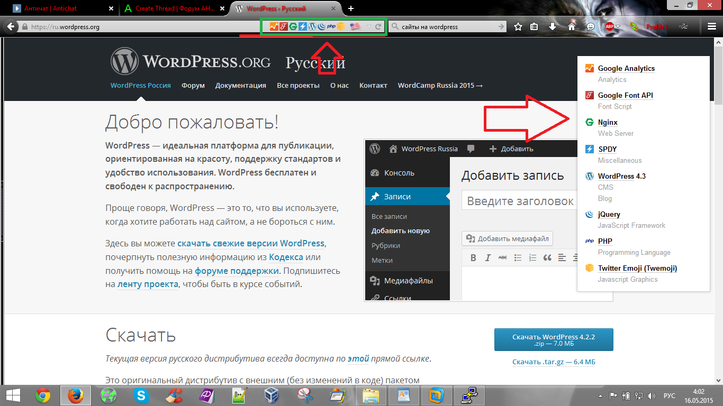Open the Adblock Plus dropdown arrow

point(618,27)
